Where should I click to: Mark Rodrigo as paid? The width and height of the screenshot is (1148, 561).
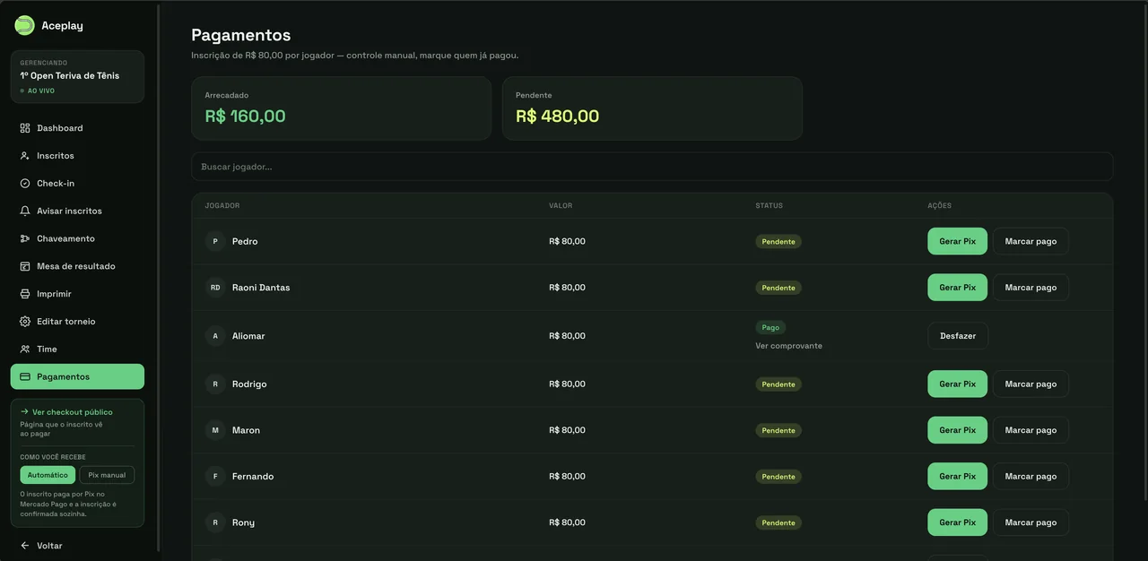(x=1031, y=384)
